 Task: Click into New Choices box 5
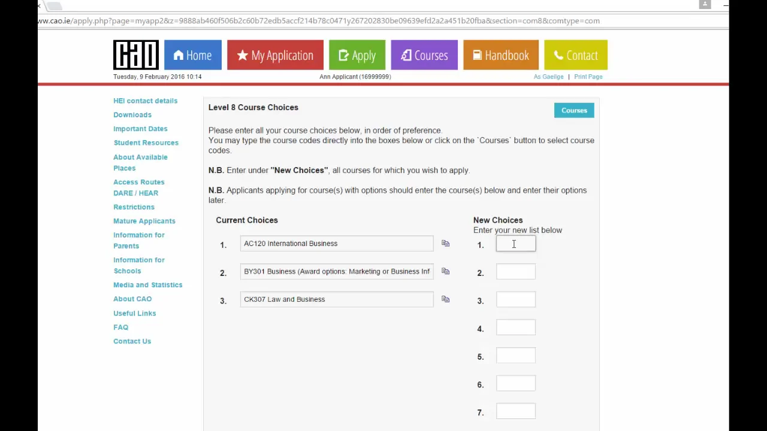pos(515,356)
